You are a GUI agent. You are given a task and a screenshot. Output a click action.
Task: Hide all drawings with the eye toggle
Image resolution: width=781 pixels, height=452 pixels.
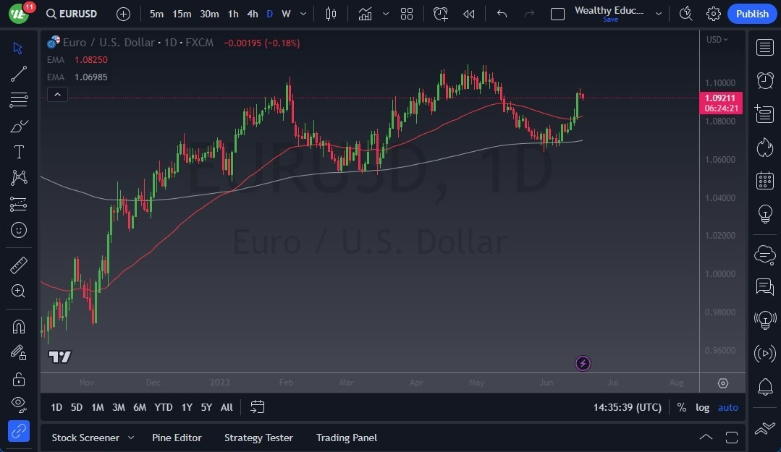coord(19,404)
